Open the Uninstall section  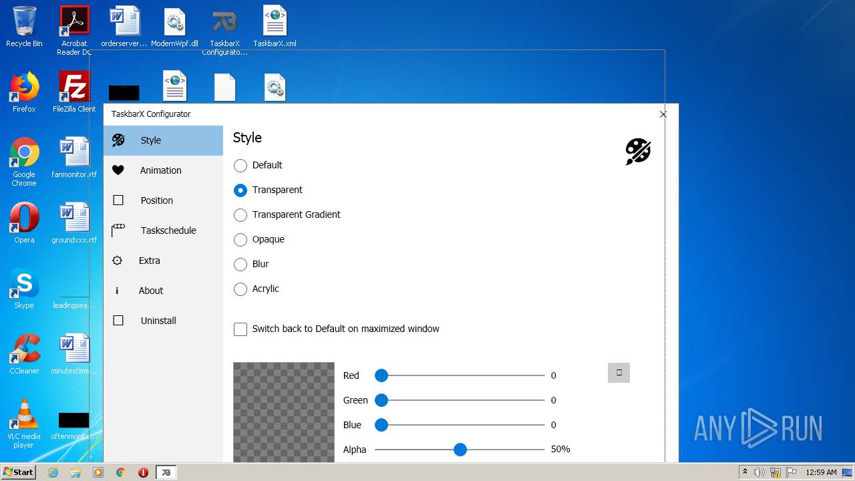click(163, 321)
